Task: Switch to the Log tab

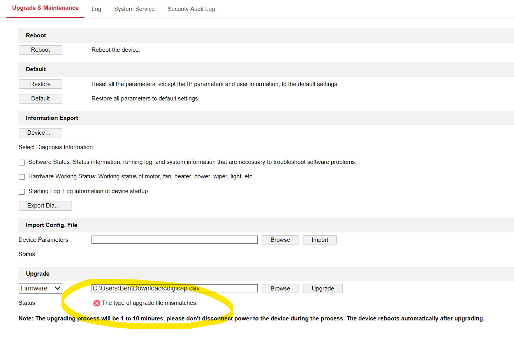Action: point(96,9)
